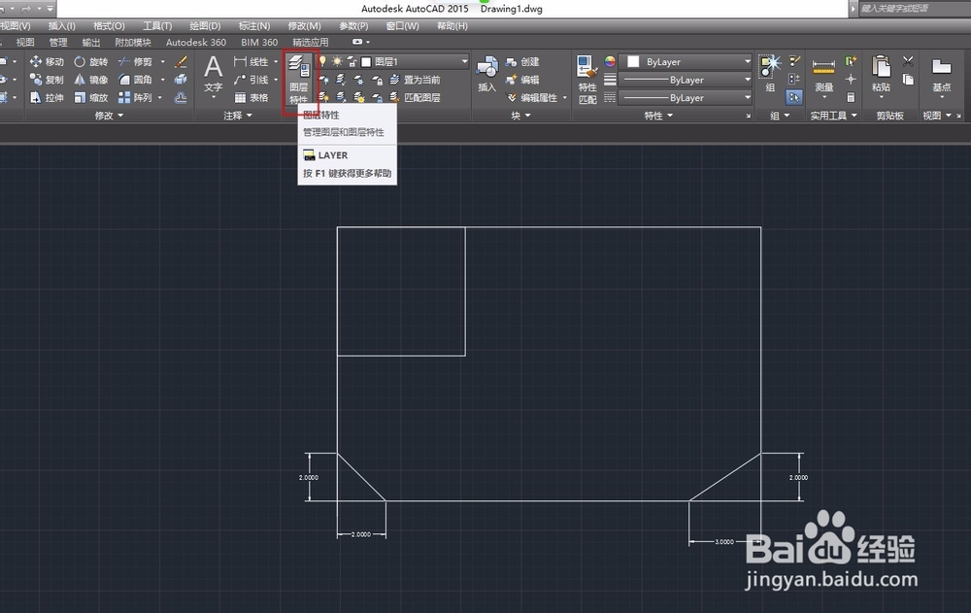
Task: Open the ByLayer lineweight dropdown
Action: 747,80
